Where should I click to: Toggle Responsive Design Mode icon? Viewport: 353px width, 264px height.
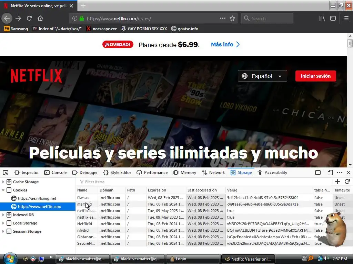pos(330,173)
